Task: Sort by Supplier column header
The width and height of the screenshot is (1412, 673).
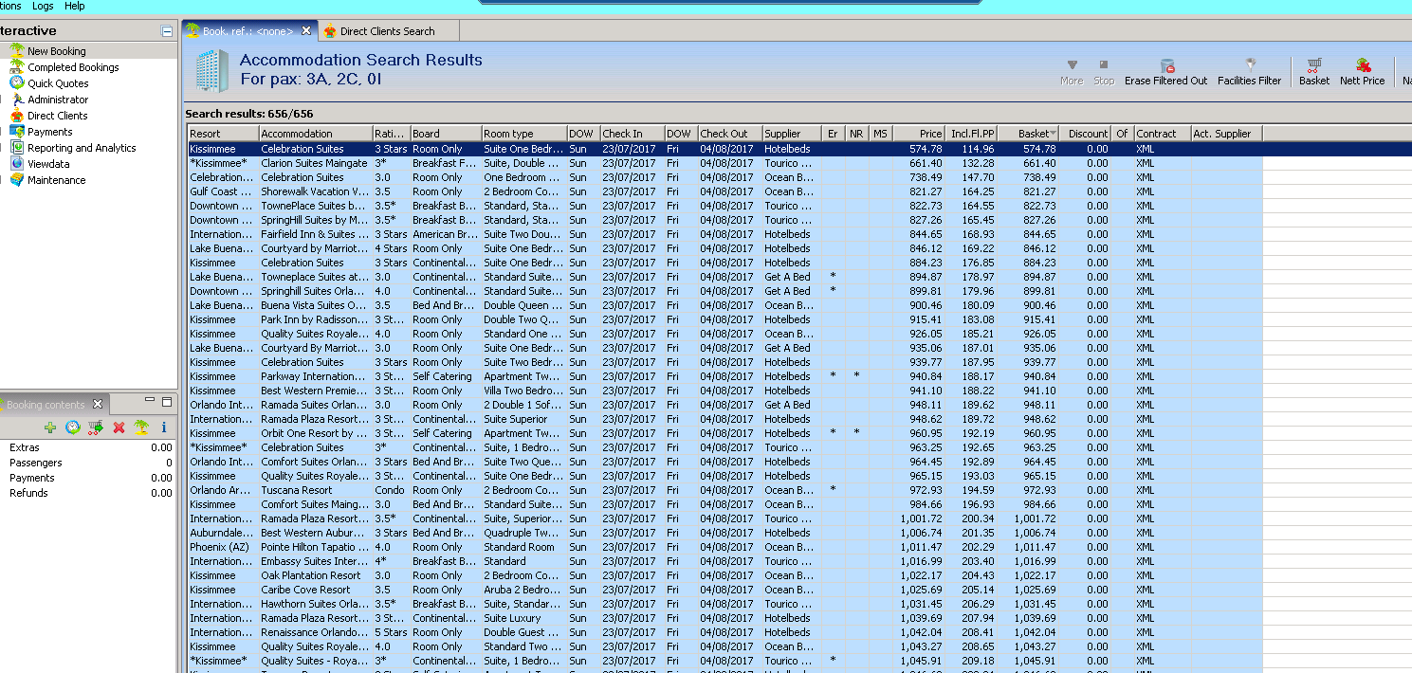Action: 792,134
